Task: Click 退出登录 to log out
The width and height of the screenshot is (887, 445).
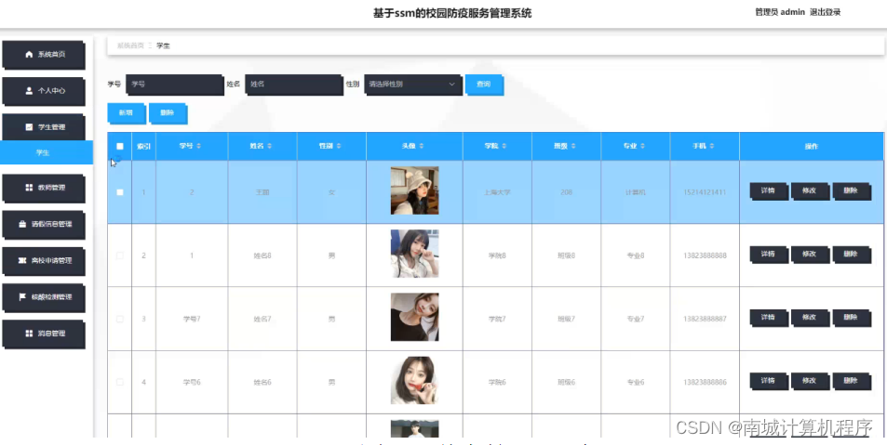Action: coord(825,12)
